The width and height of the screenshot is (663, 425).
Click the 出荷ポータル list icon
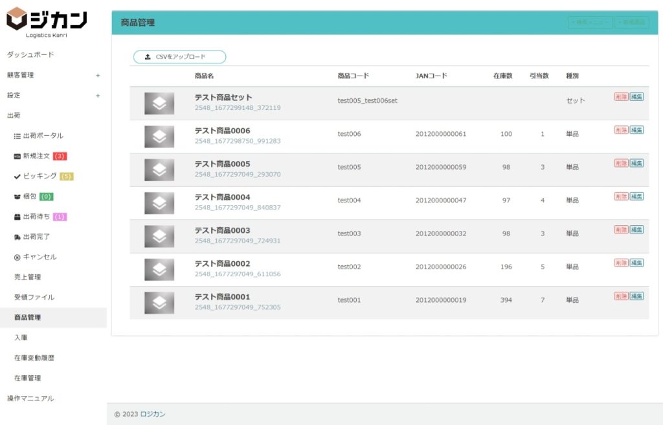[17, 136]
